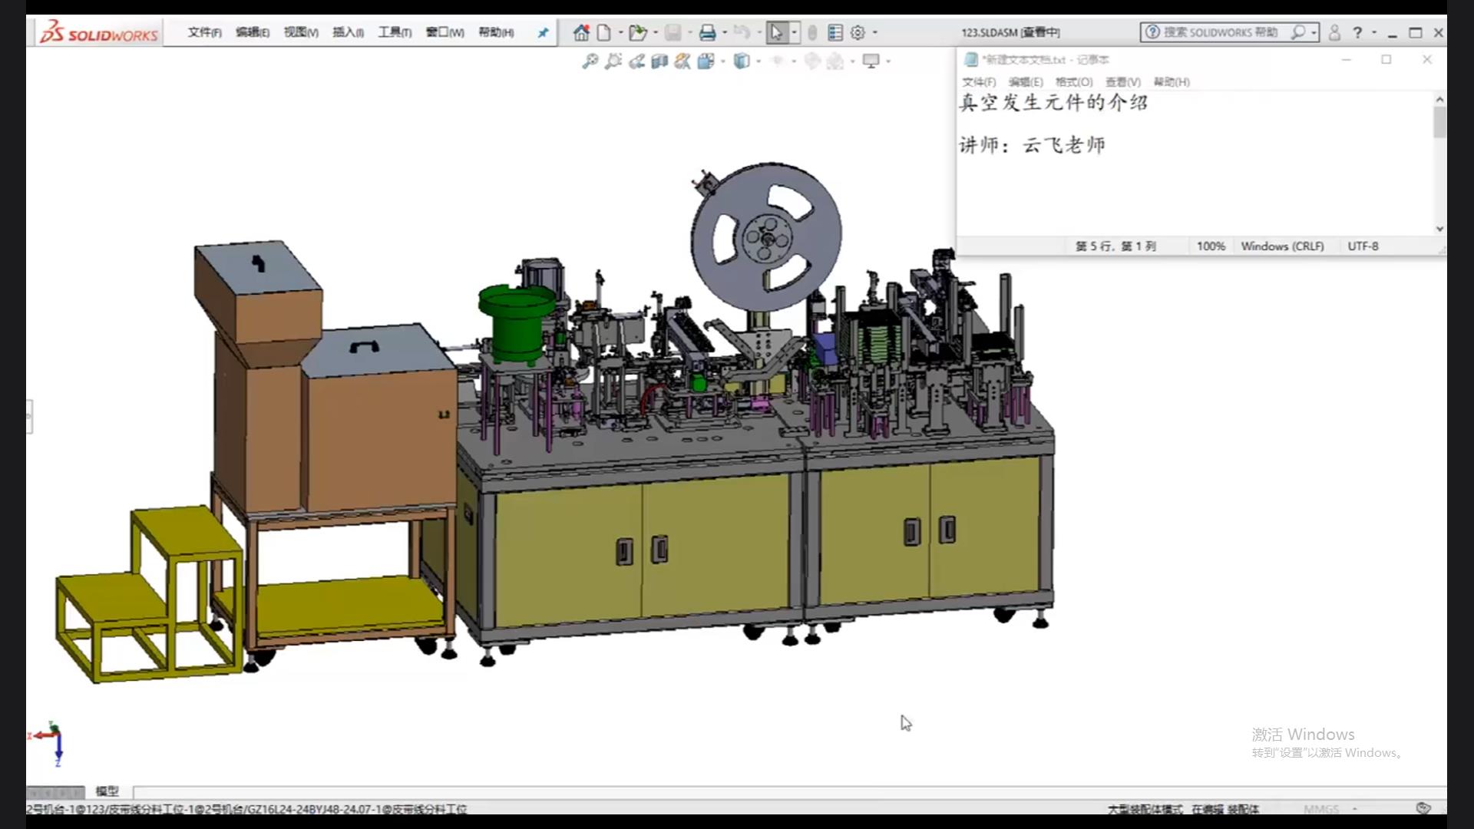Open SolidWorks 视图(V) menu
Image resolution: width=1474 pixels, height=829 pixels.
(300, 32)
